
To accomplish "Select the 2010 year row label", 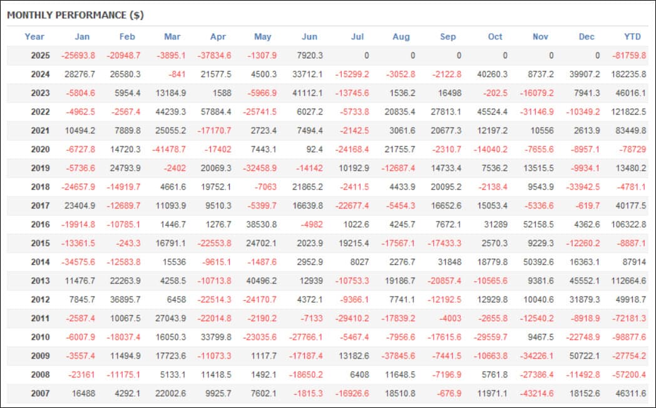I will point(40,337).
